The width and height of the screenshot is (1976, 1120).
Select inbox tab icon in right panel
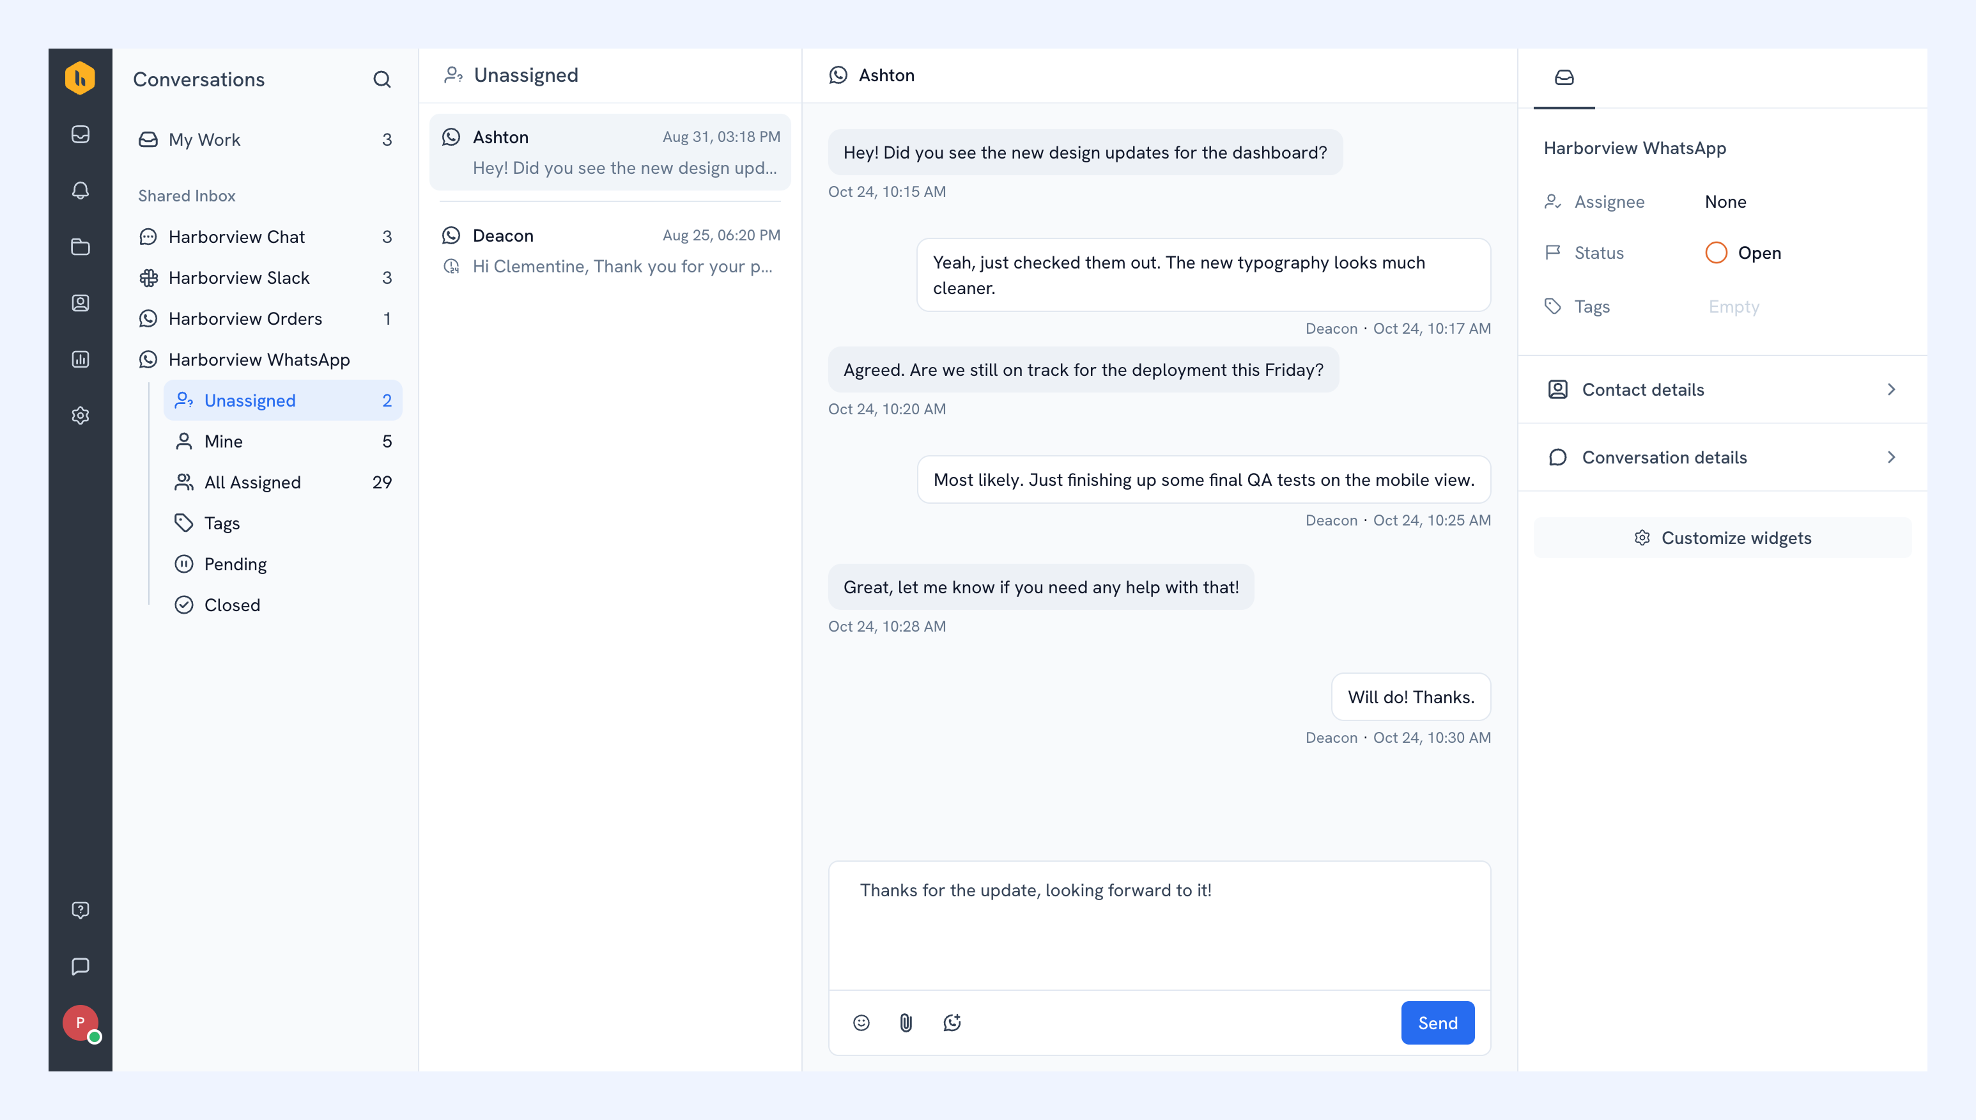[x=1564, y=78]
